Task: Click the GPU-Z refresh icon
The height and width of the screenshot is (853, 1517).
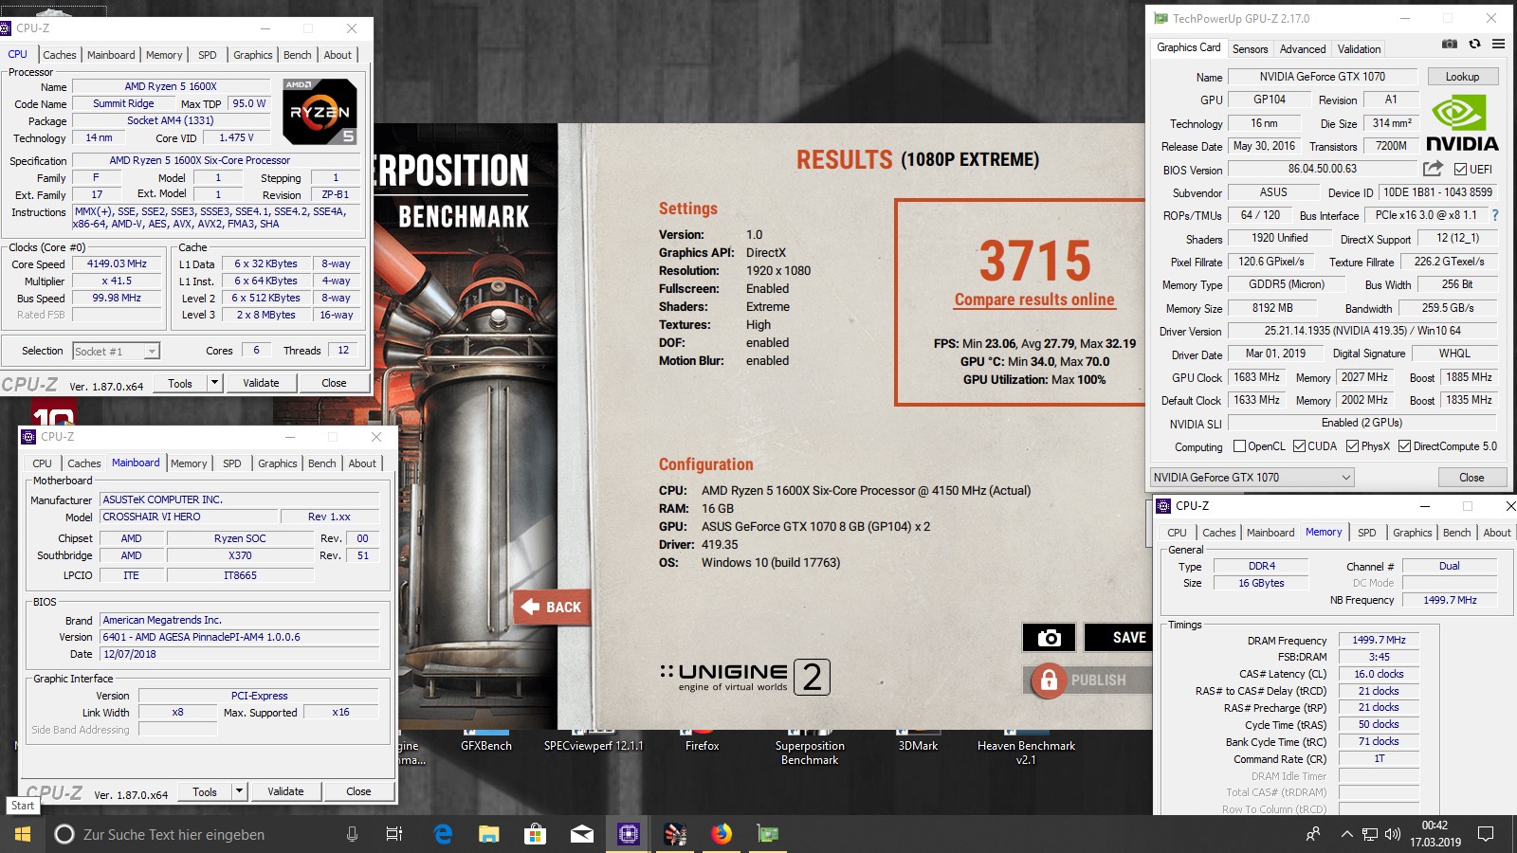Action: 1474,44
